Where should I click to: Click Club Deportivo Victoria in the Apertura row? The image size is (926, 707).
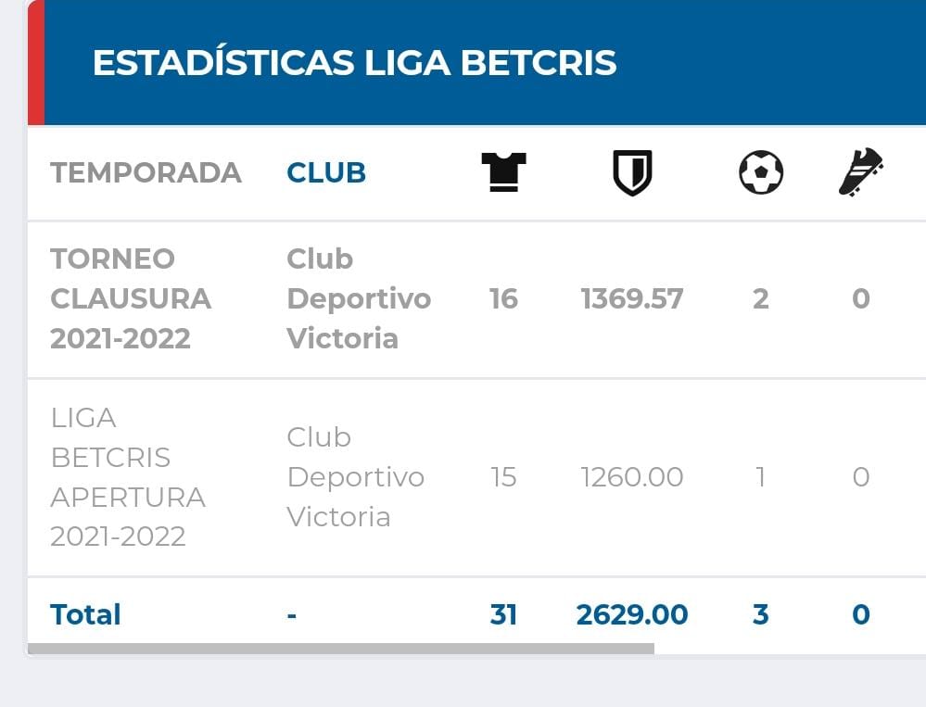pyautogui.click(x=356, y=477)
